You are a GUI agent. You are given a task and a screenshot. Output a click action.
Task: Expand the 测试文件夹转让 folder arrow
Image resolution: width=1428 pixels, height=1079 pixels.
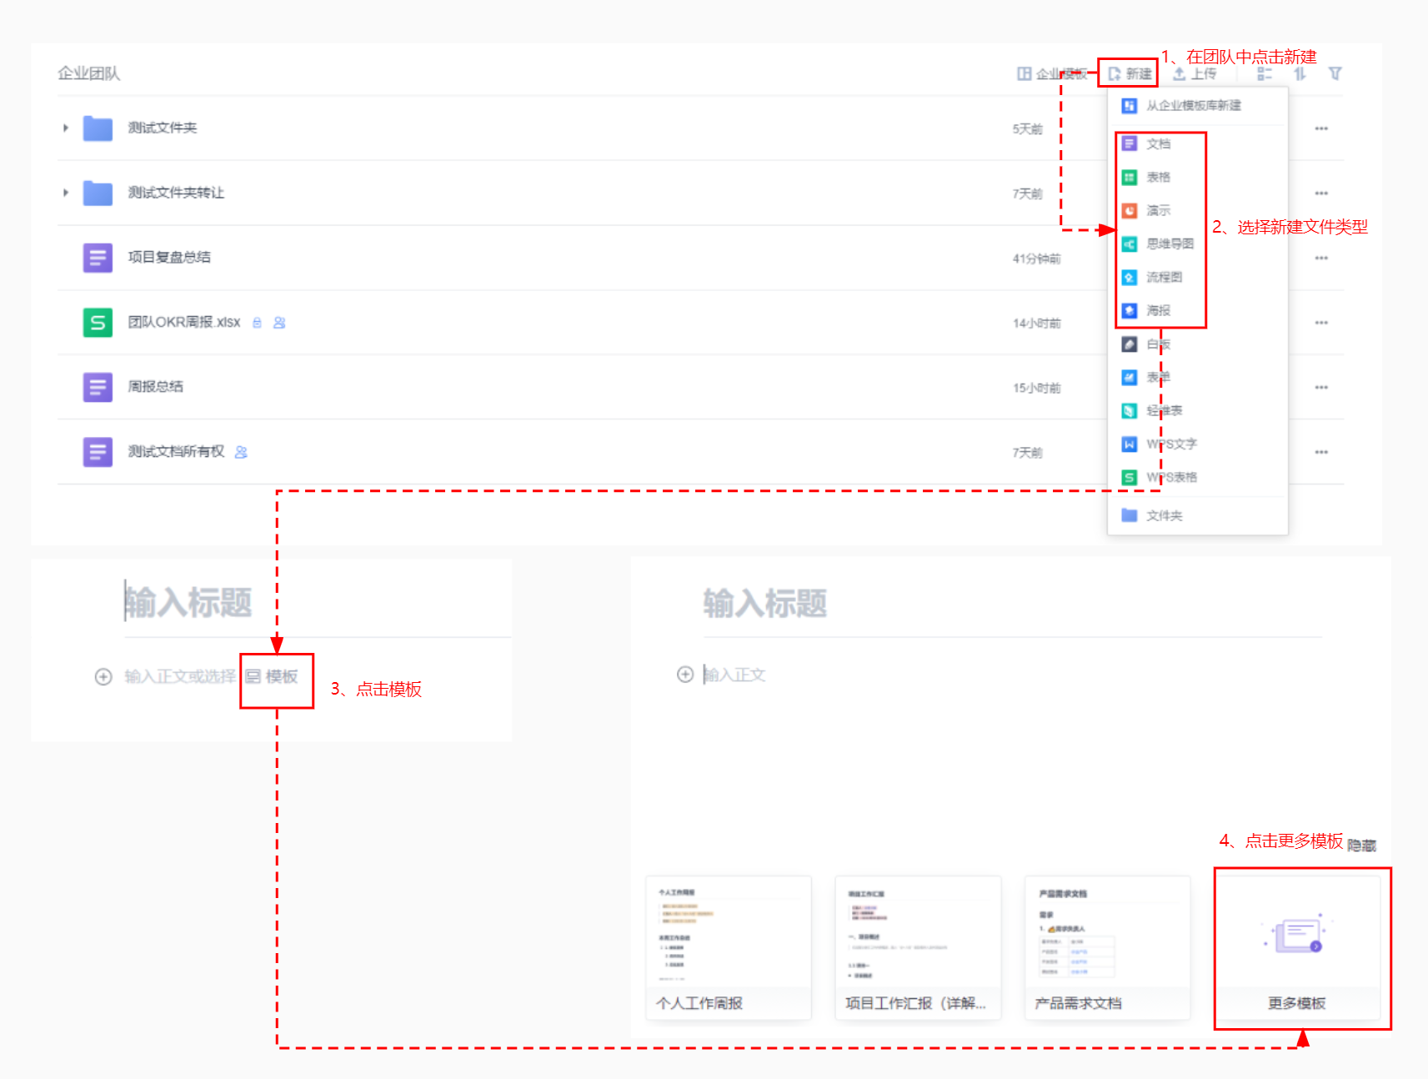[66, 193]
